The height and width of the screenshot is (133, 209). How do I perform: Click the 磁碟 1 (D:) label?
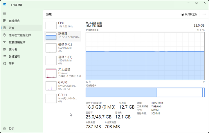(x=65, y=57)
